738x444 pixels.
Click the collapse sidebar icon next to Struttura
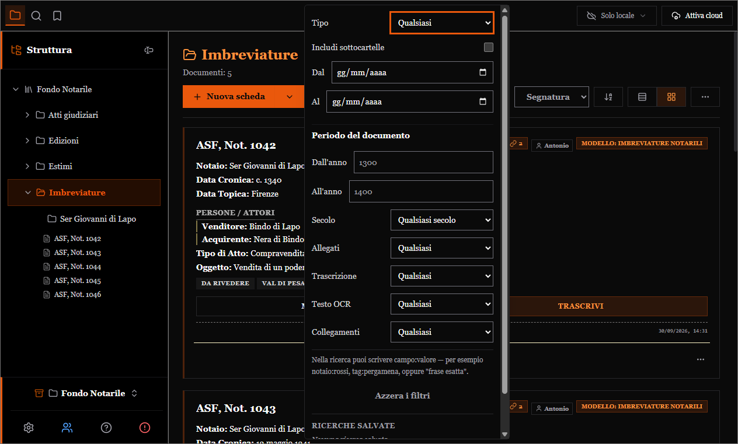[149, 50]
